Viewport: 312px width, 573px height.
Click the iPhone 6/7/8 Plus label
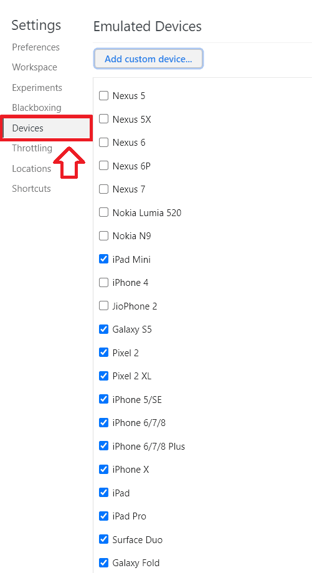click(x=149, y=446)
